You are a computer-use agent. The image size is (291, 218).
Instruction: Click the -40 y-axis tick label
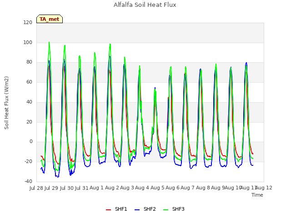coord(28,181)
